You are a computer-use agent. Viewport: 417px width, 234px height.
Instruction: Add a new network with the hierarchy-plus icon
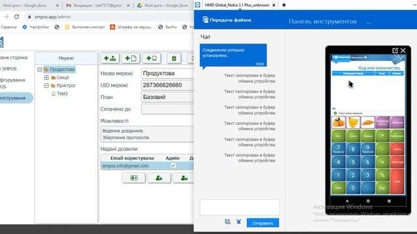pyautogui.click(x=109, y=58)
